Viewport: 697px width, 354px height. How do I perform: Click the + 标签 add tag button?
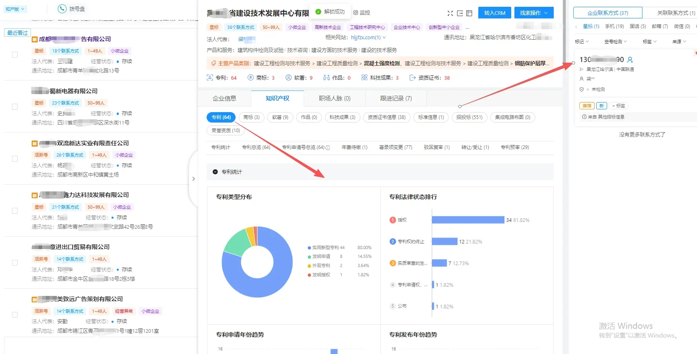[x=618, y=106]
